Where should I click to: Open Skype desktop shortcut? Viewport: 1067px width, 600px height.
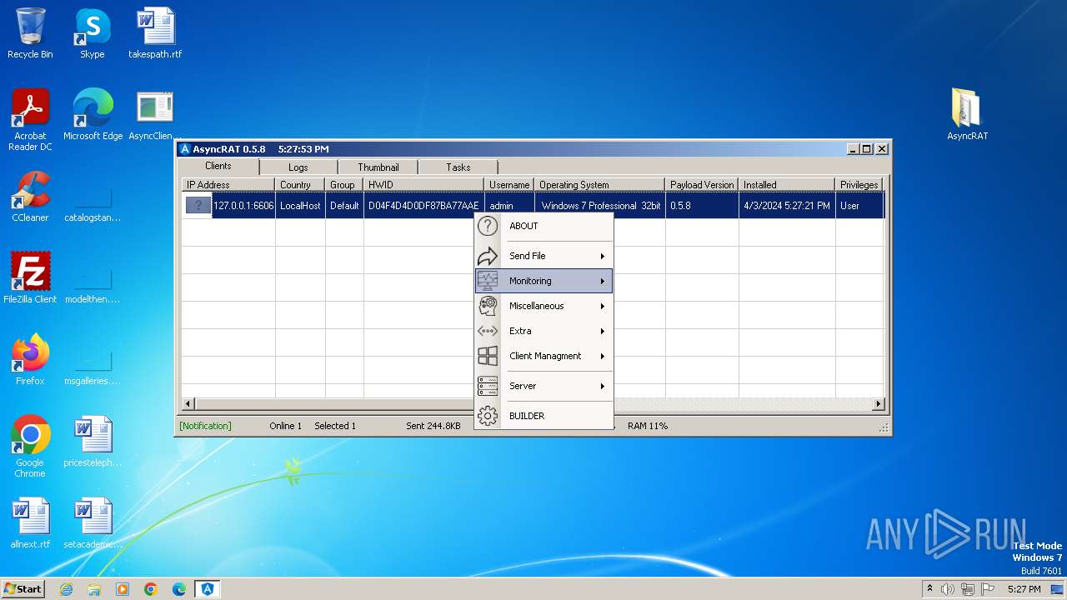coord(92,33)
